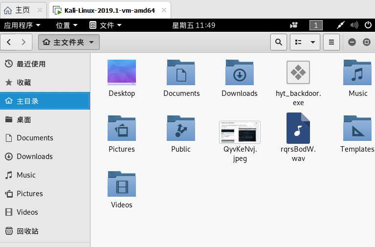This screenshot has width=375, height=247.
Task: Switch to list view with the view toggle icon
Action: (298, 42)
